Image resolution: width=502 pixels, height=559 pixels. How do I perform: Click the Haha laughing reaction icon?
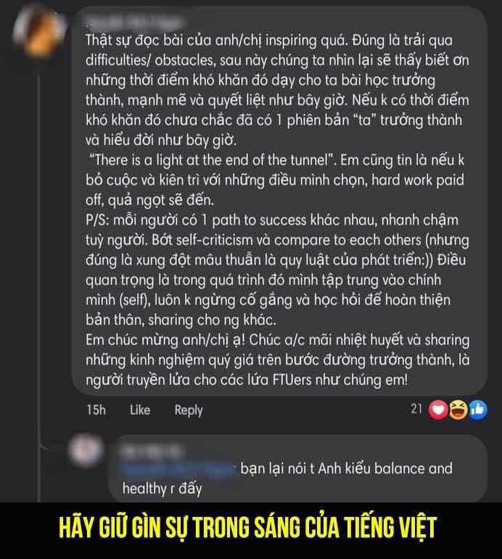pyautogui.click(x=458, y=410)
